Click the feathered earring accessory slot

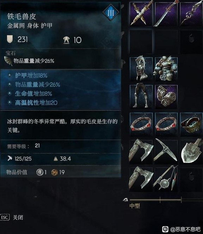(x=191, y=125)
